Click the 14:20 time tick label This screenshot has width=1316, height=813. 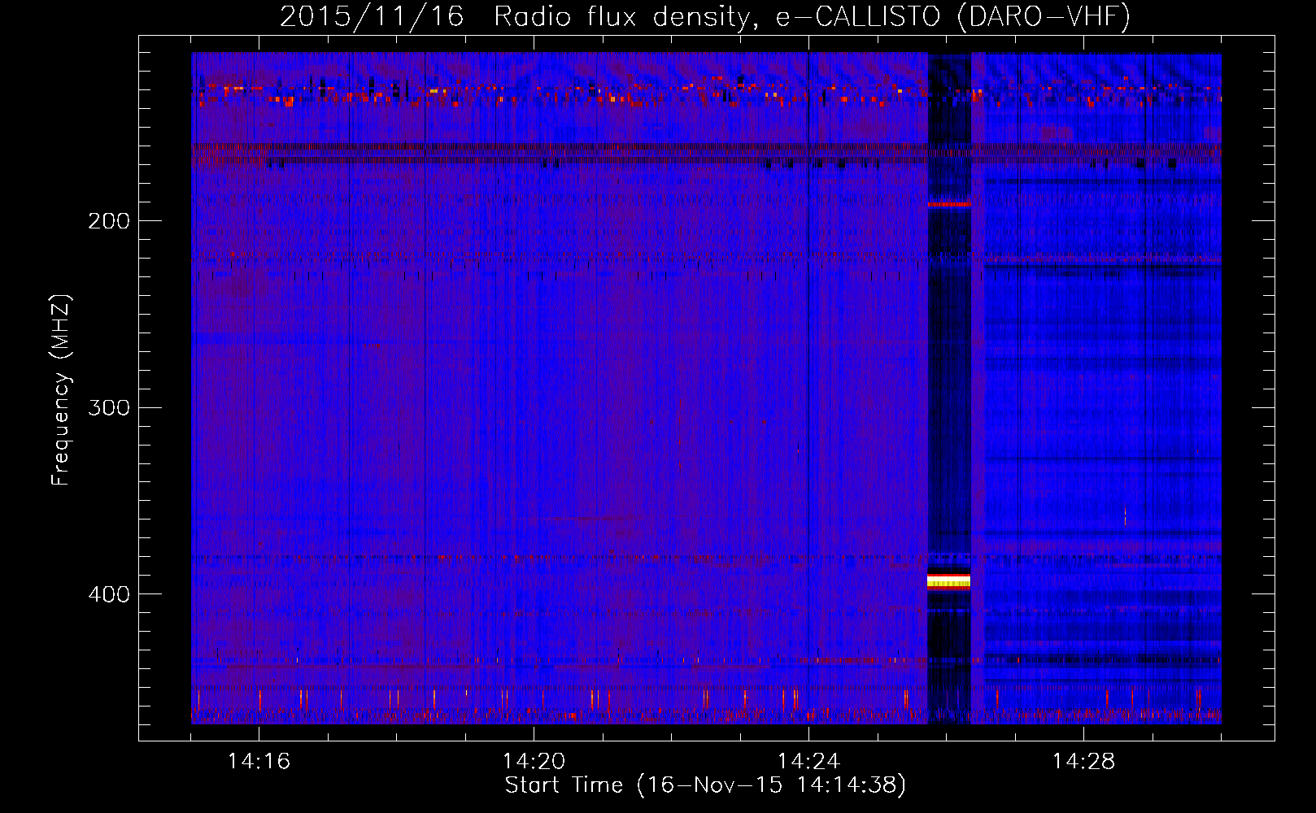(534, 761)
